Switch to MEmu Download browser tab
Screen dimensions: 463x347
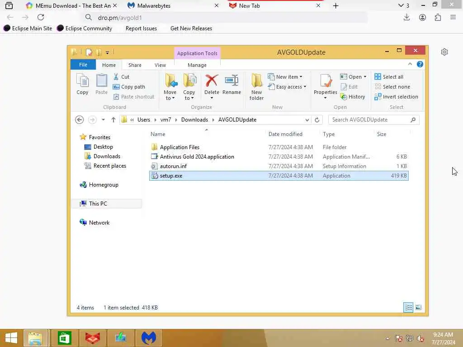pos(72,5)
